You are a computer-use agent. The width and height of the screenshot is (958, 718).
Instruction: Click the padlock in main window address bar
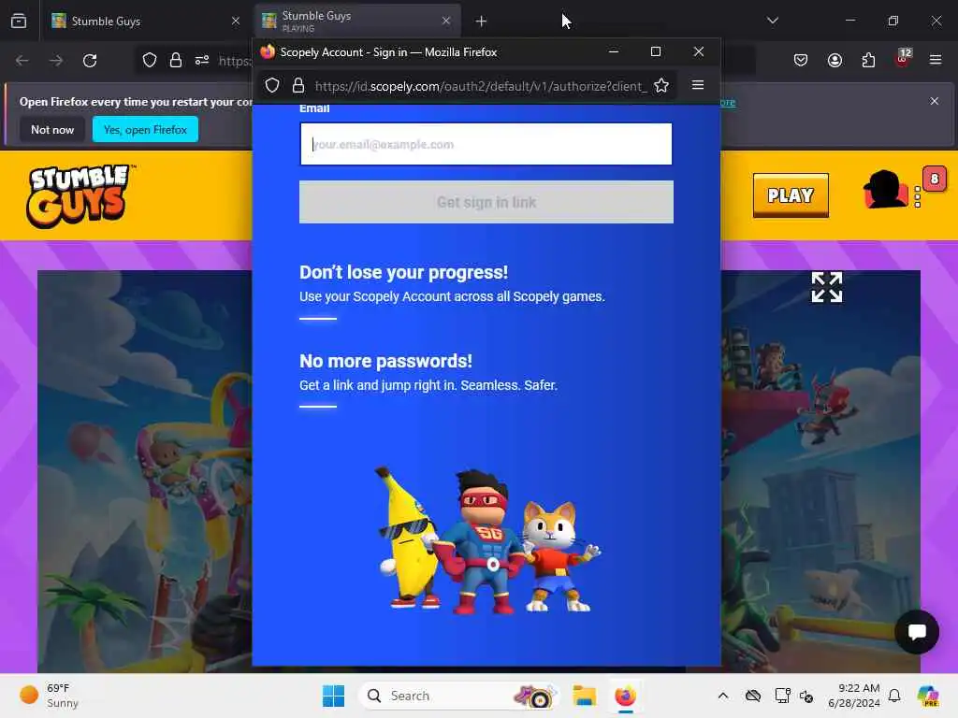click(x=176, y=61)
